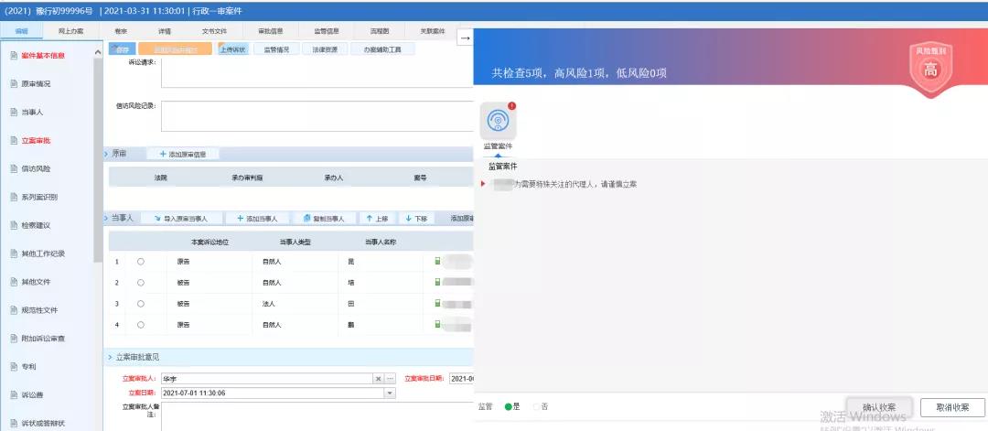Expand the red triangle warning item
The image size is (988, 431).
point(483,184)
